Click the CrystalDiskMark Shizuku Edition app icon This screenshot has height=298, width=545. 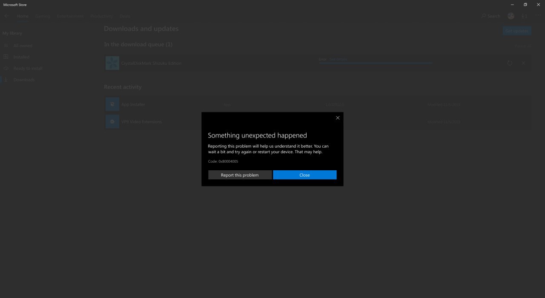112,63
